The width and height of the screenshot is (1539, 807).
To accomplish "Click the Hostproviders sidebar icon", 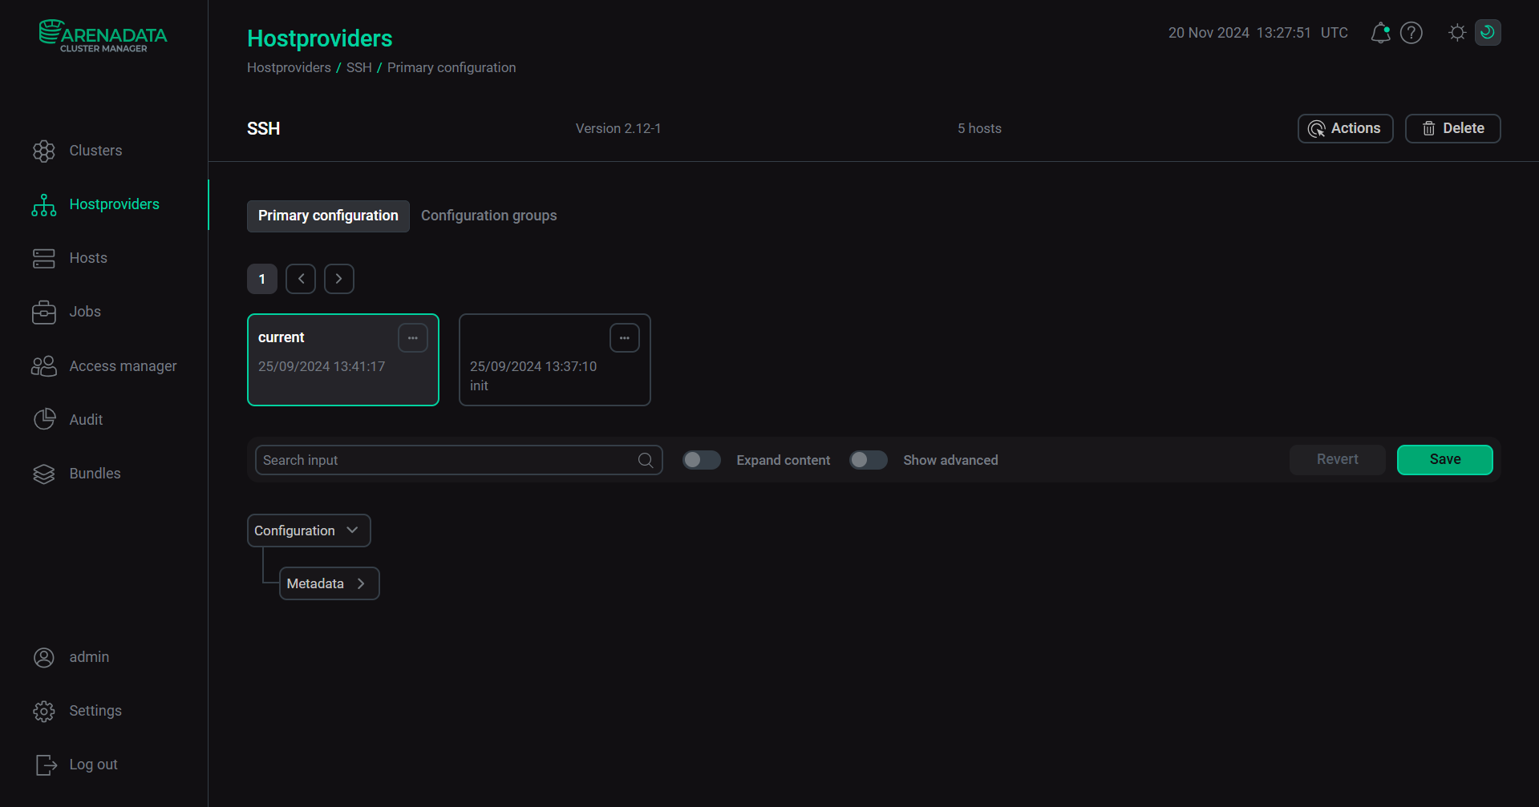I will tap(44, 204).
